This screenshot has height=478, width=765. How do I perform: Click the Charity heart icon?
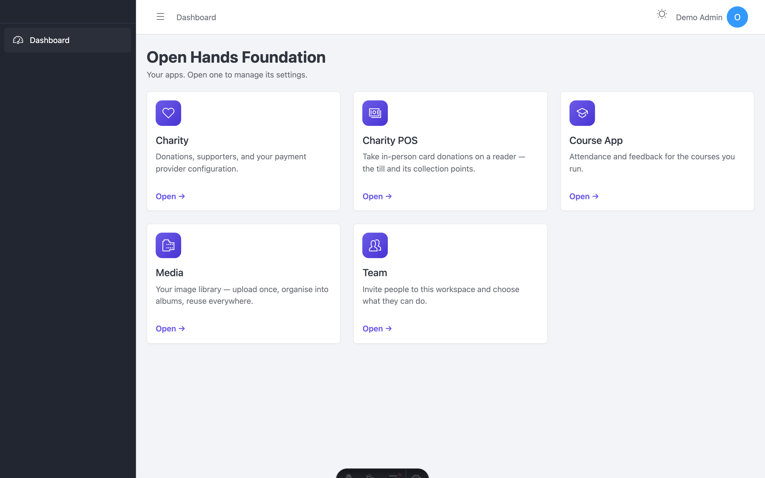pos(168,113)
